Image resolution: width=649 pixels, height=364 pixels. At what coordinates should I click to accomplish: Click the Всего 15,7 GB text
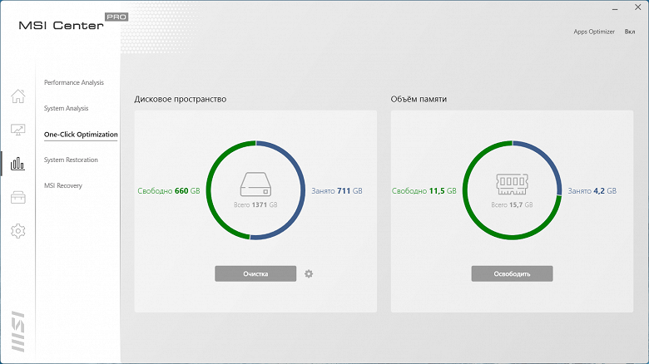[512, 204]
